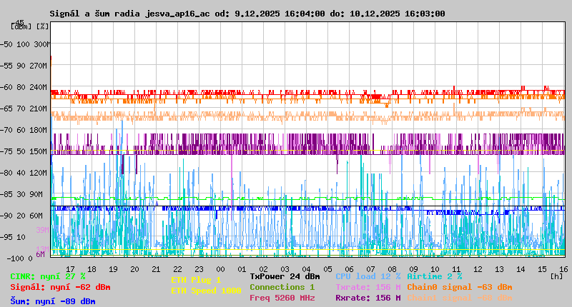Click the 'ETH Speed 1000' legend text
Viewport: 572px width, 307px height.
coord(206,291)
